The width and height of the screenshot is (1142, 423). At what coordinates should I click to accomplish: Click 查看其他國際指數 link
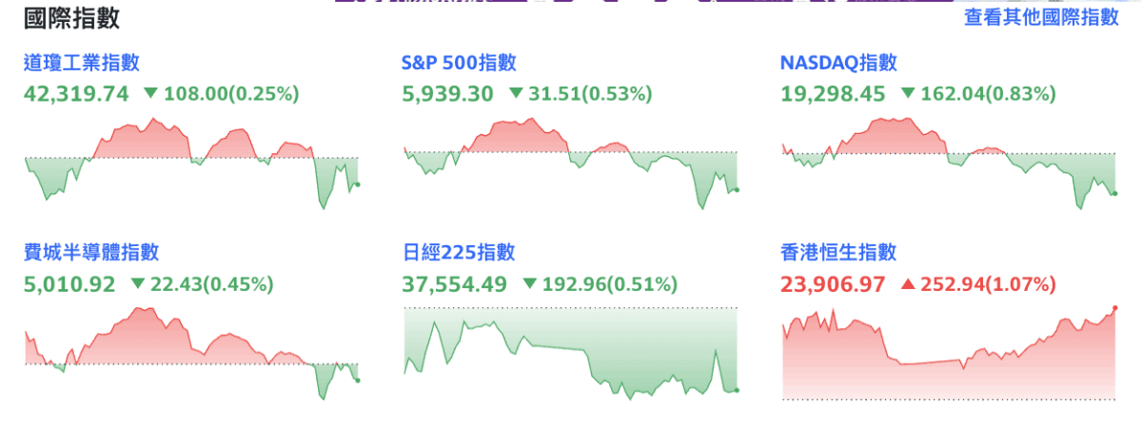pyautogui.click(x=1041, y=17)
